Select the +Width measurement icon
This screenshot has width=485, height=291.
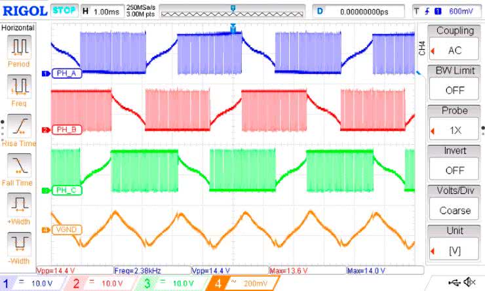tap(19, 204)
